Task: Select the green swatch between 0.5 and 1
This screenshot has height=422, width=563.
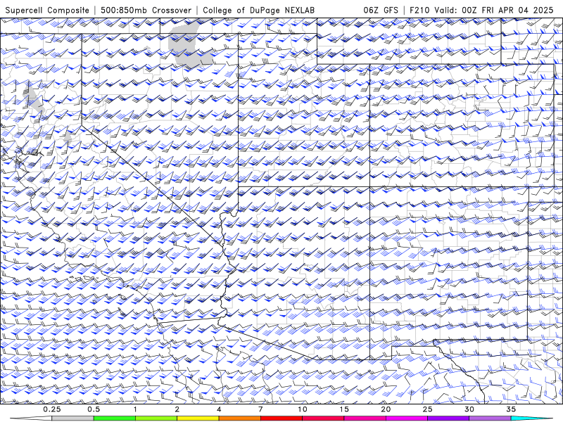Action: (114, 418)
